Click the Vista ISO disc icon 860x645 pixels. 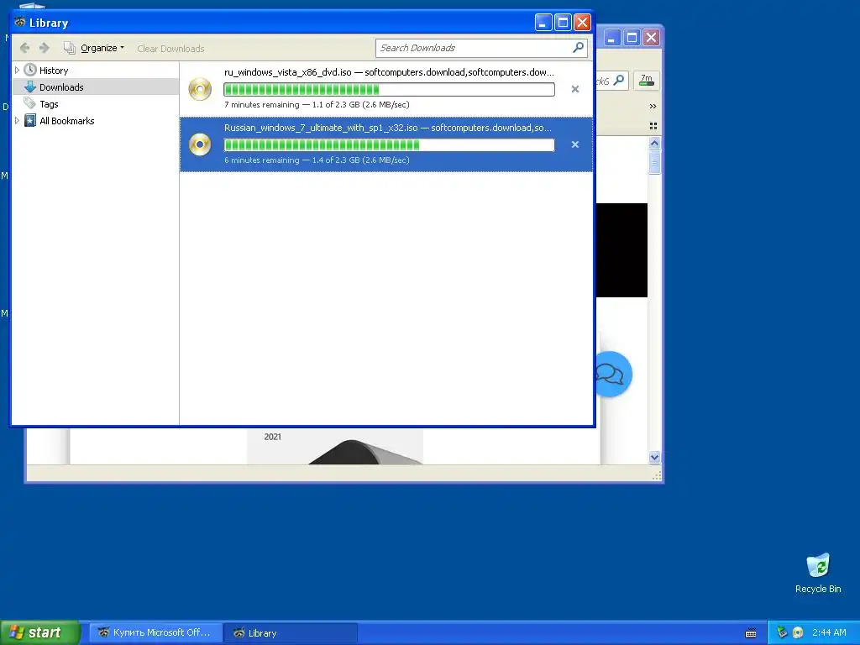click(x=200, y=89)
